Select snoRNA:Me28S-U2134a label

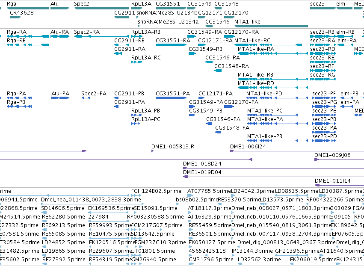pyautogui.click(x=168, y=21)
